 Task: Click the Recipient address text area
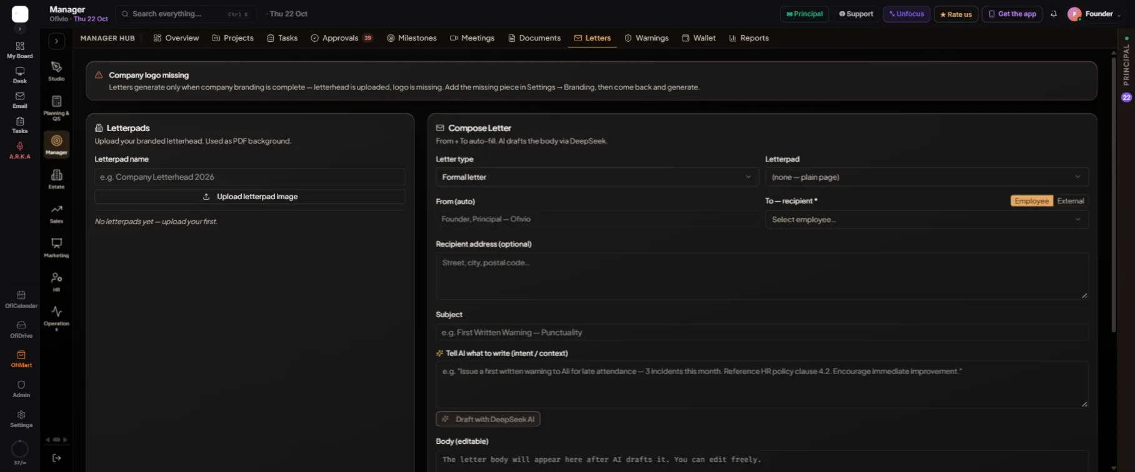(762, 276)
